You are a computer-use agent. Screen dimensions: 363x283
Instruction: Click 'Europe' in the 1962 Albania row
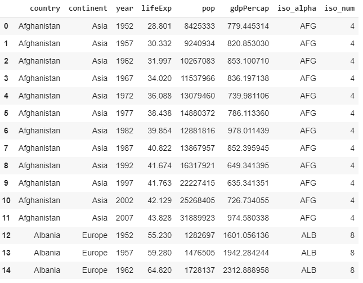tap(95, 270)
